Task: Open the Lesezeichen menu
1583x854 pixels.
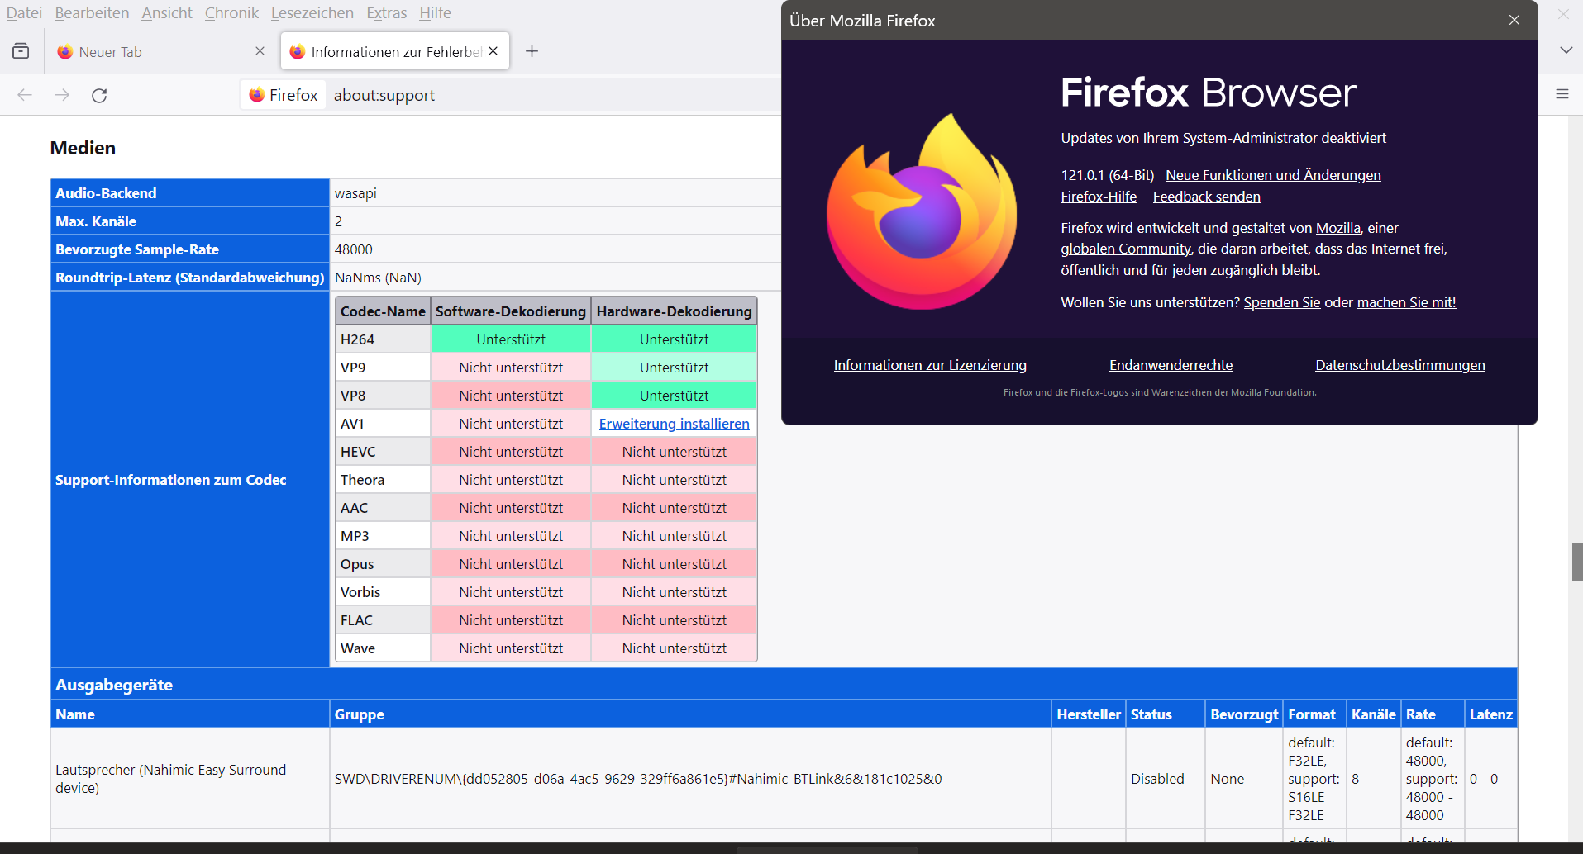Action: click(x=312, y=13)
